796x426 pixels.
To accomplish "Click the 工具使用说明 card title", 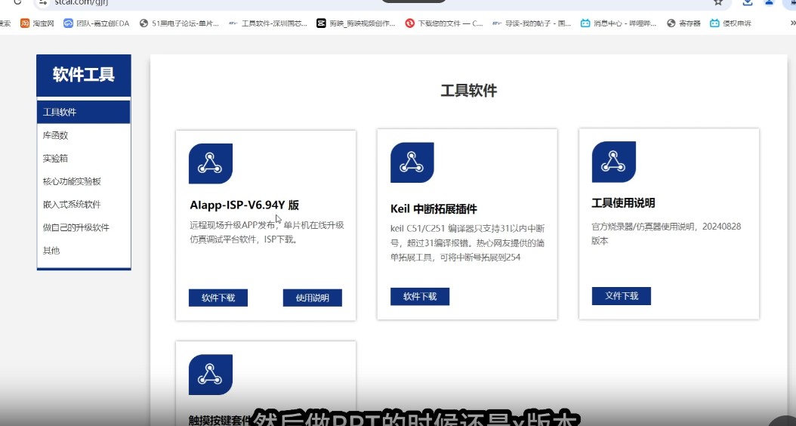I will point(623,203).
